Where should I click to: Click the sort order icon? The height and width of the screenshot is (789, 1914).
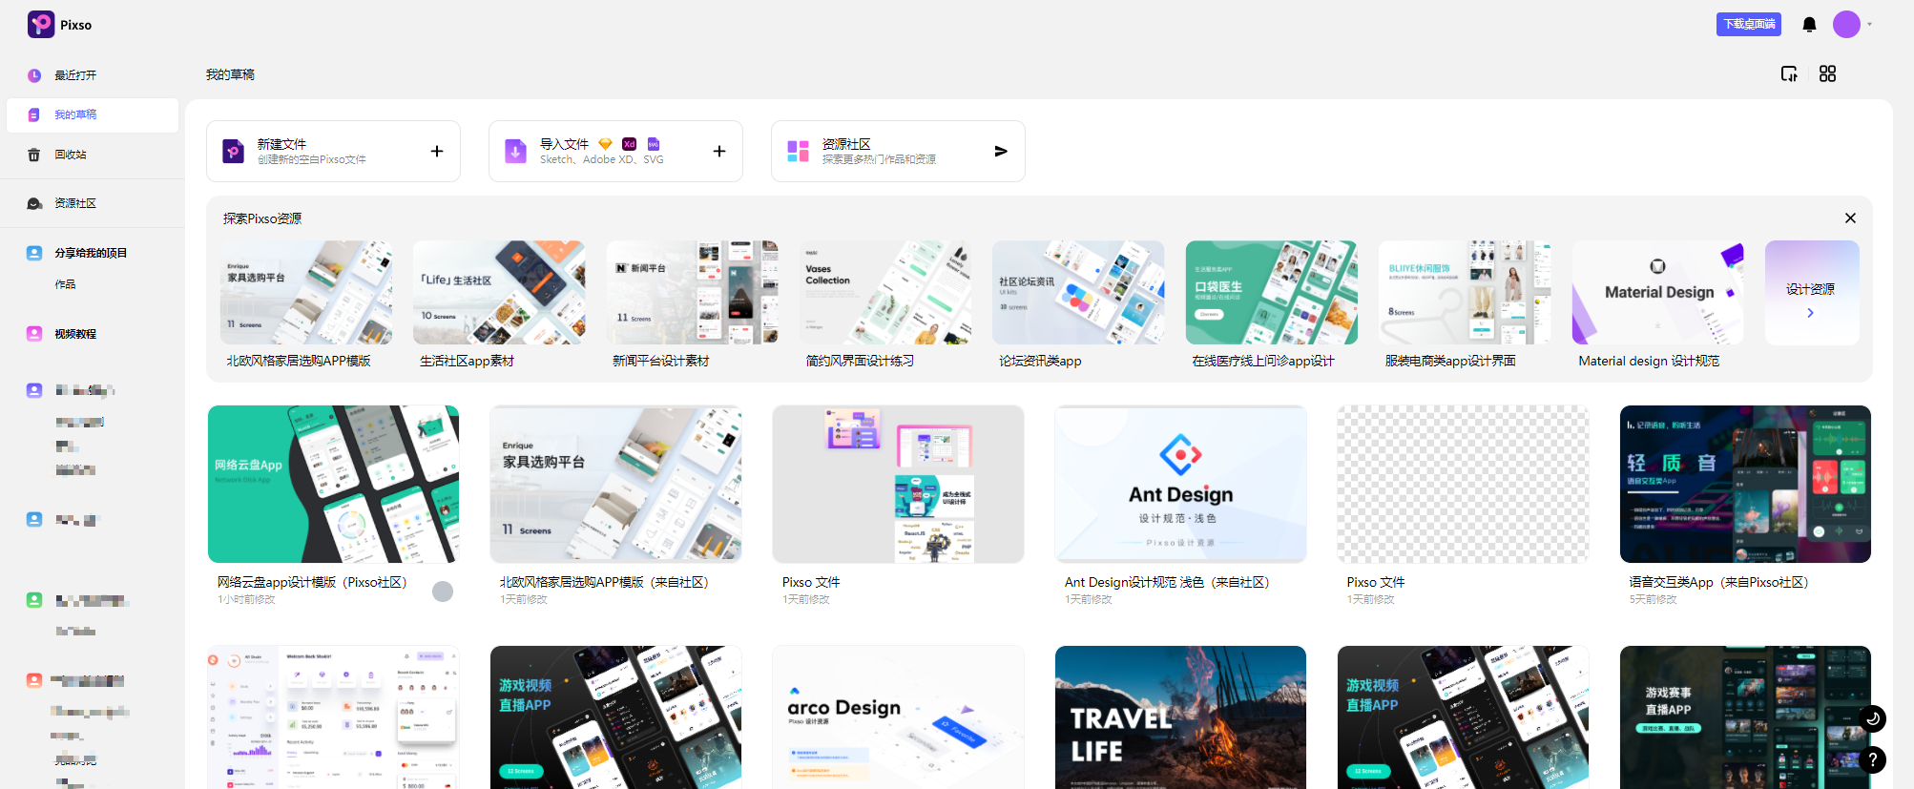(1789, 74)
